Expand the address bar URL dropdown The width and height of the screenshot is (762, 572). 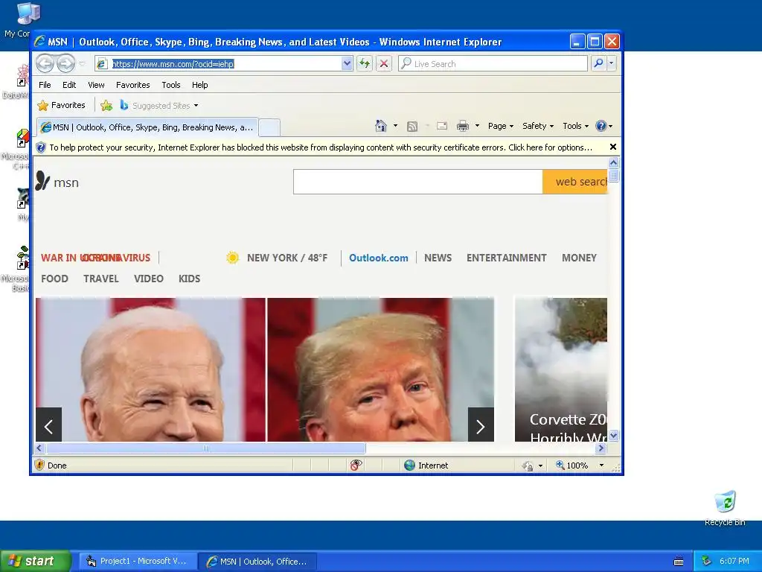pos(347,64)
